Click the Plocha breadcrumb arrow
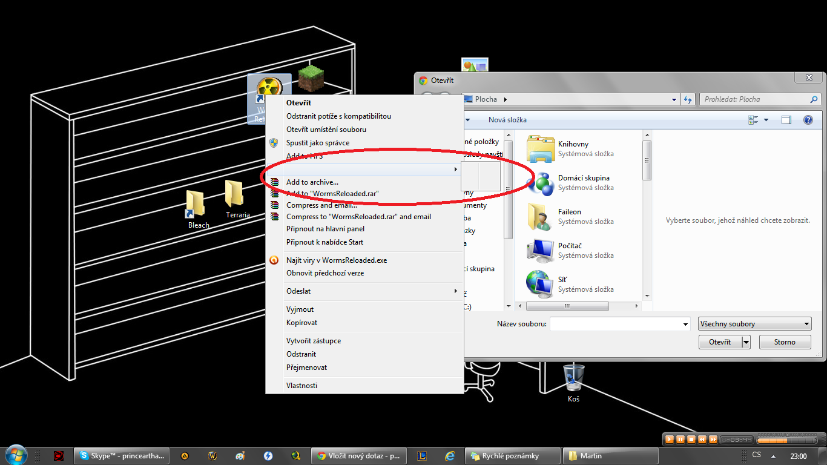 pyautogui.click(x=506, y=99)
